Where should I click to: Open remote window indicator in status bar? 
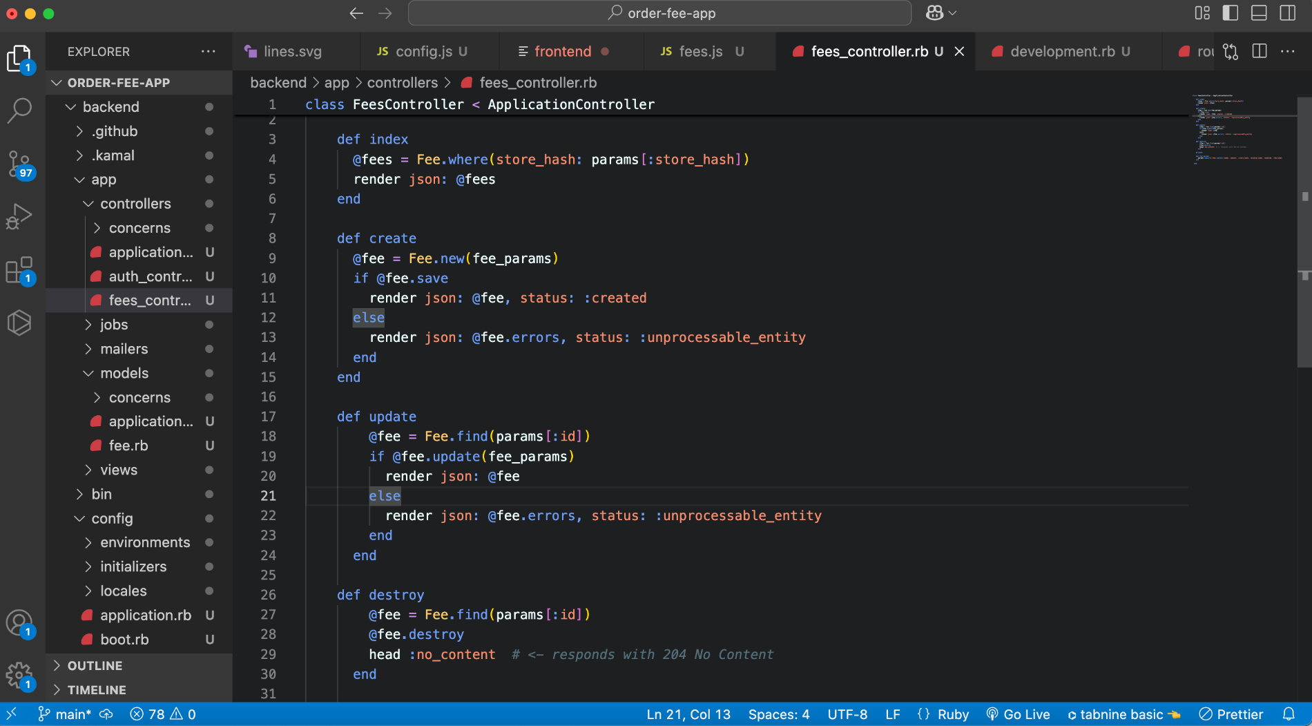12,714
